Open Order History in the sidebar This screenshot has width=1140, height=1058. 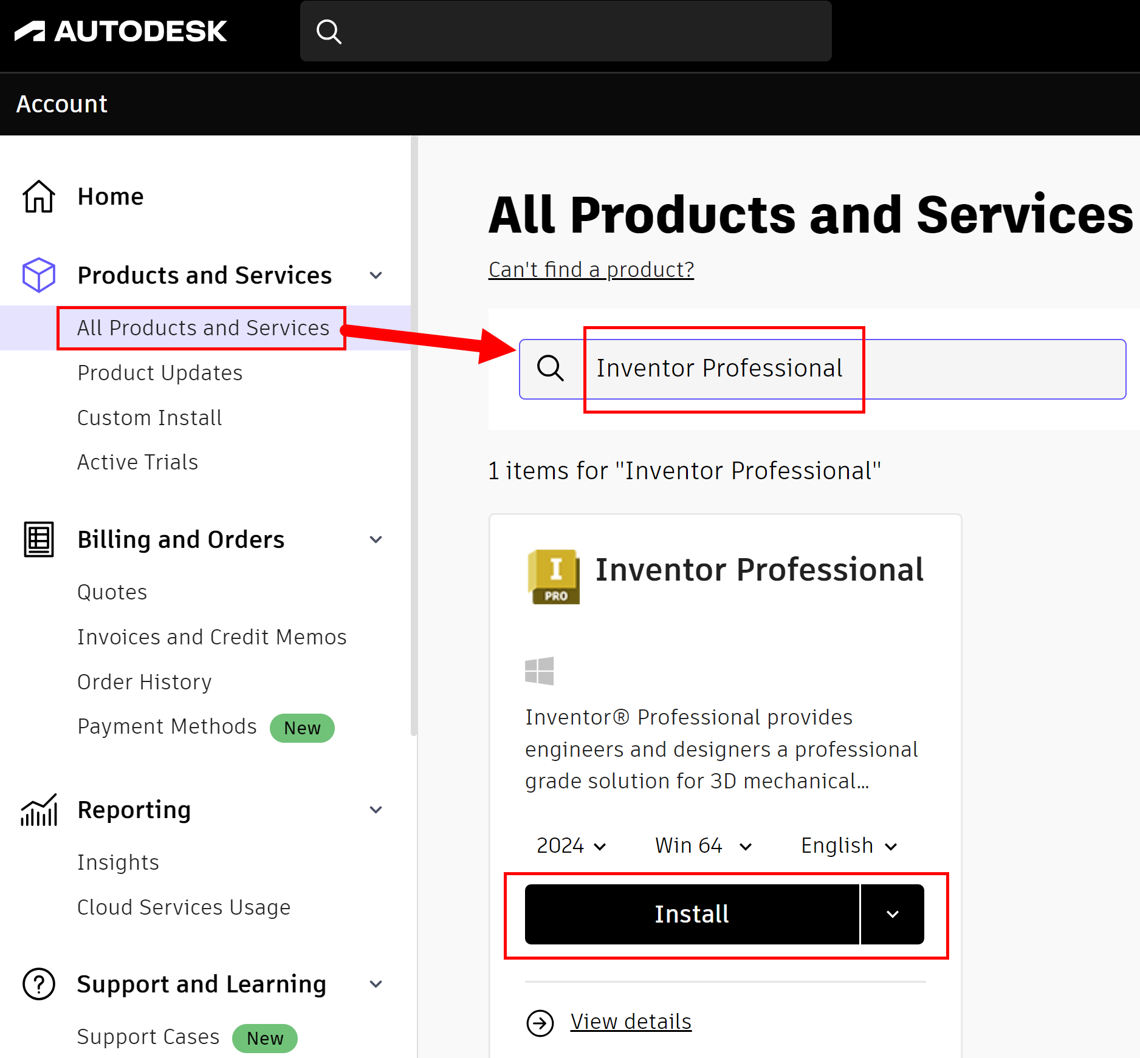144,681
